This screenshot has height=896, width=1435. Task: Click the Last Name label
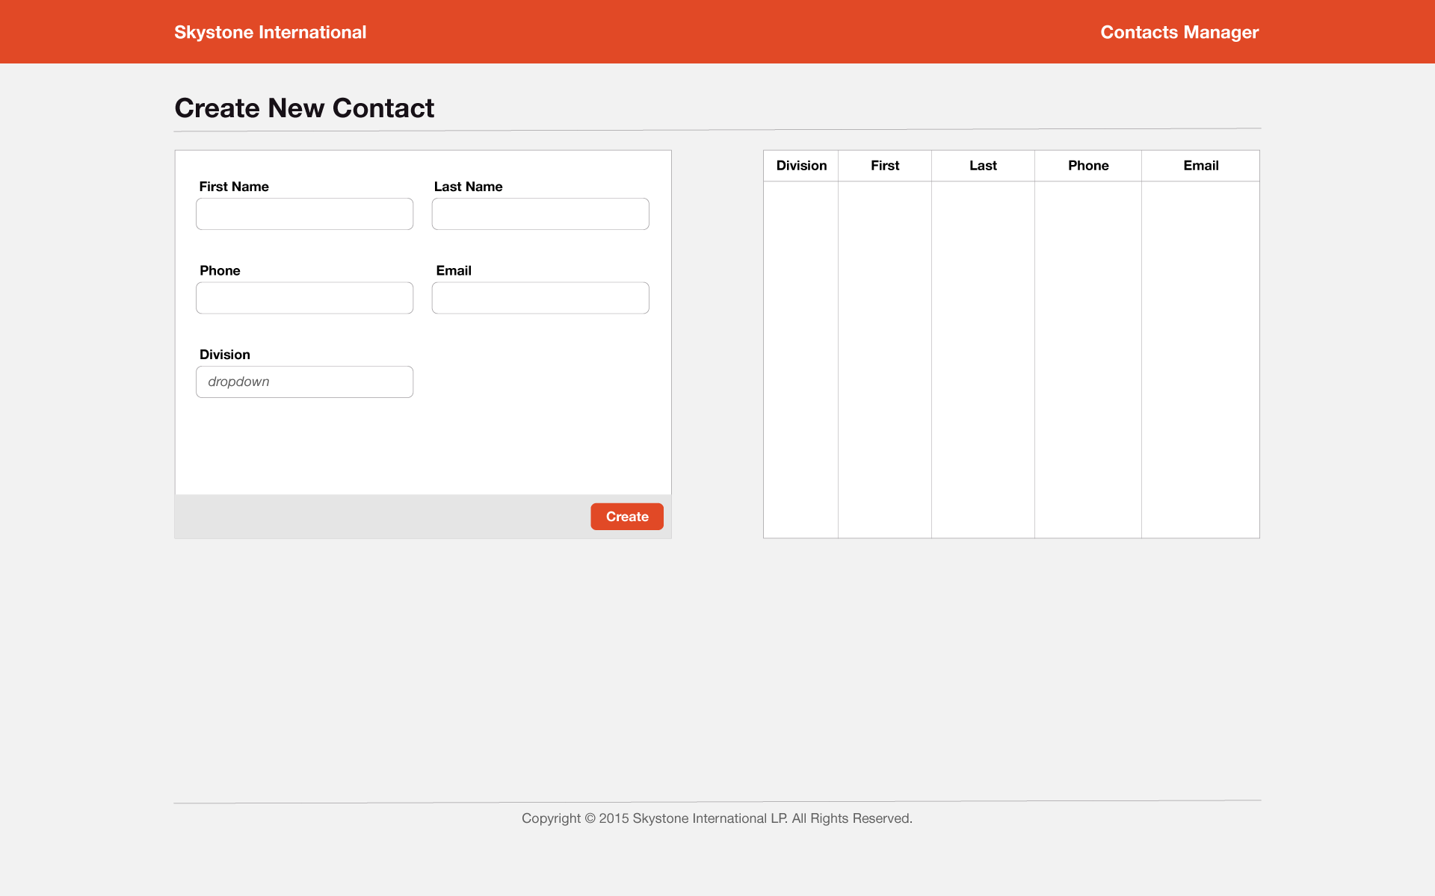[x=468, y=187]
